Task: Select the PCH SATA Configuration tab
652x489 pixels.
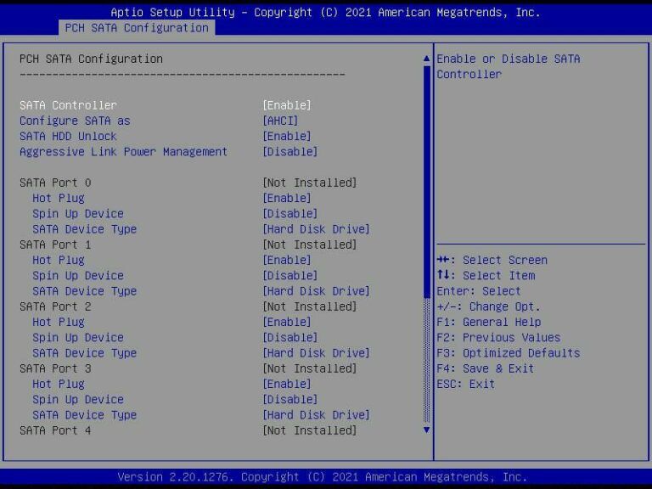Action: pyautogui.click(x=137, y=28)
